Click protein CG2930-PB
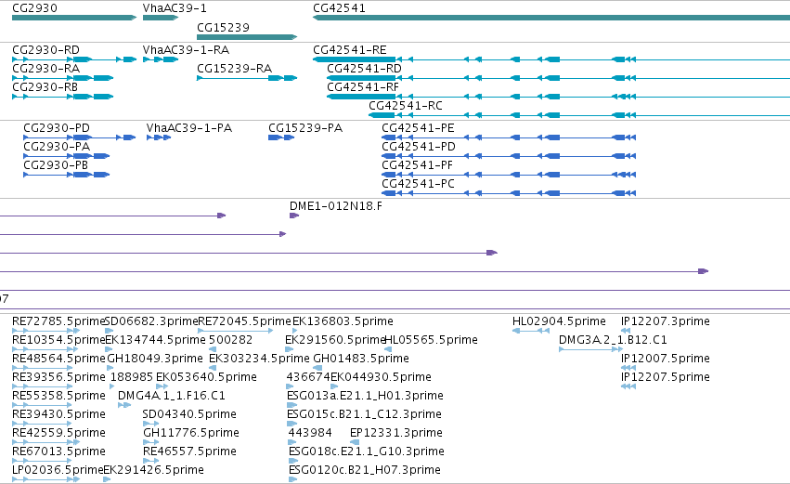 tap(67, 175)
